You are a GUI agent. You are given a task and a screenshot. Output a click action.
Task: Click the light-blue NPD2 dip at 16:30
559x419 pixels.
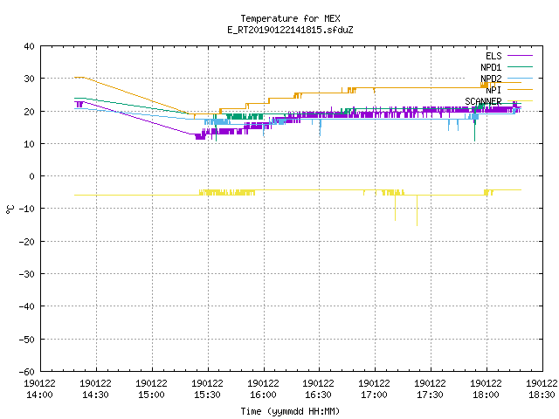321,127
